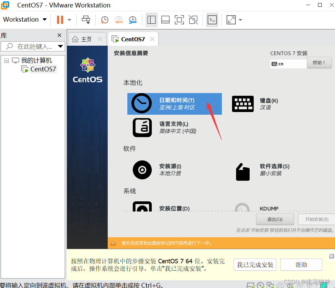Close the CentOS7 tab
The height and width of the screenshot is (288, 335).
pos(152,39)
